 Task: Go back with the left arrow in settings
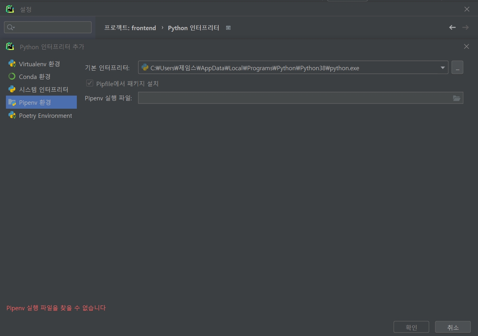pos(452,27)
